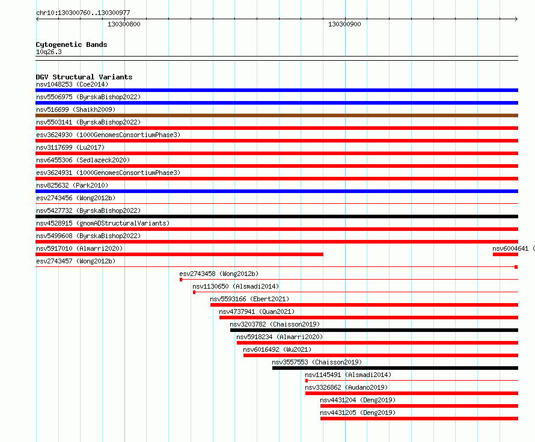
Task: Select nsv4431204 (Deng2019) label
Action: [x=358, y=400]
